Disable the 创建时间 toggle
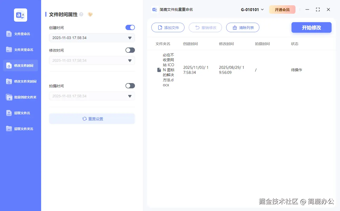Image resolution: width=340 pixels, height=211 pixels. (x=130, y=27)
